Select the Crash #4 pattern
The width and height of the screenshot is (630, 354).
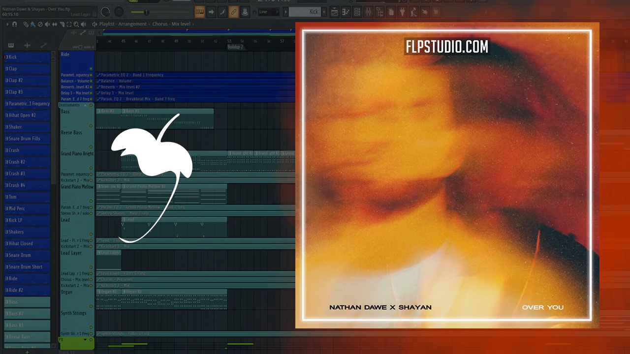[27, 185]
